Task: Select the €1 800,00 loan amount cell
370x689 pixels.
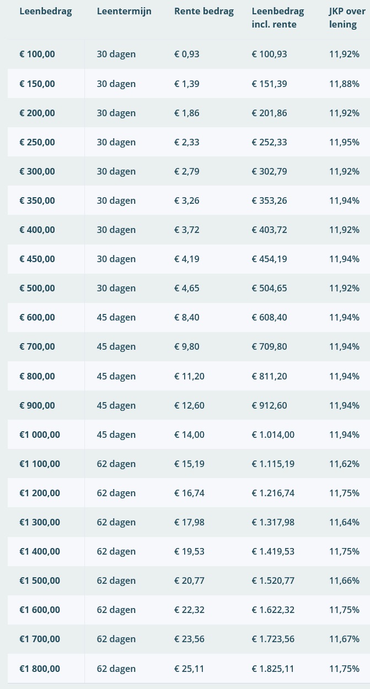Action: 40,669
